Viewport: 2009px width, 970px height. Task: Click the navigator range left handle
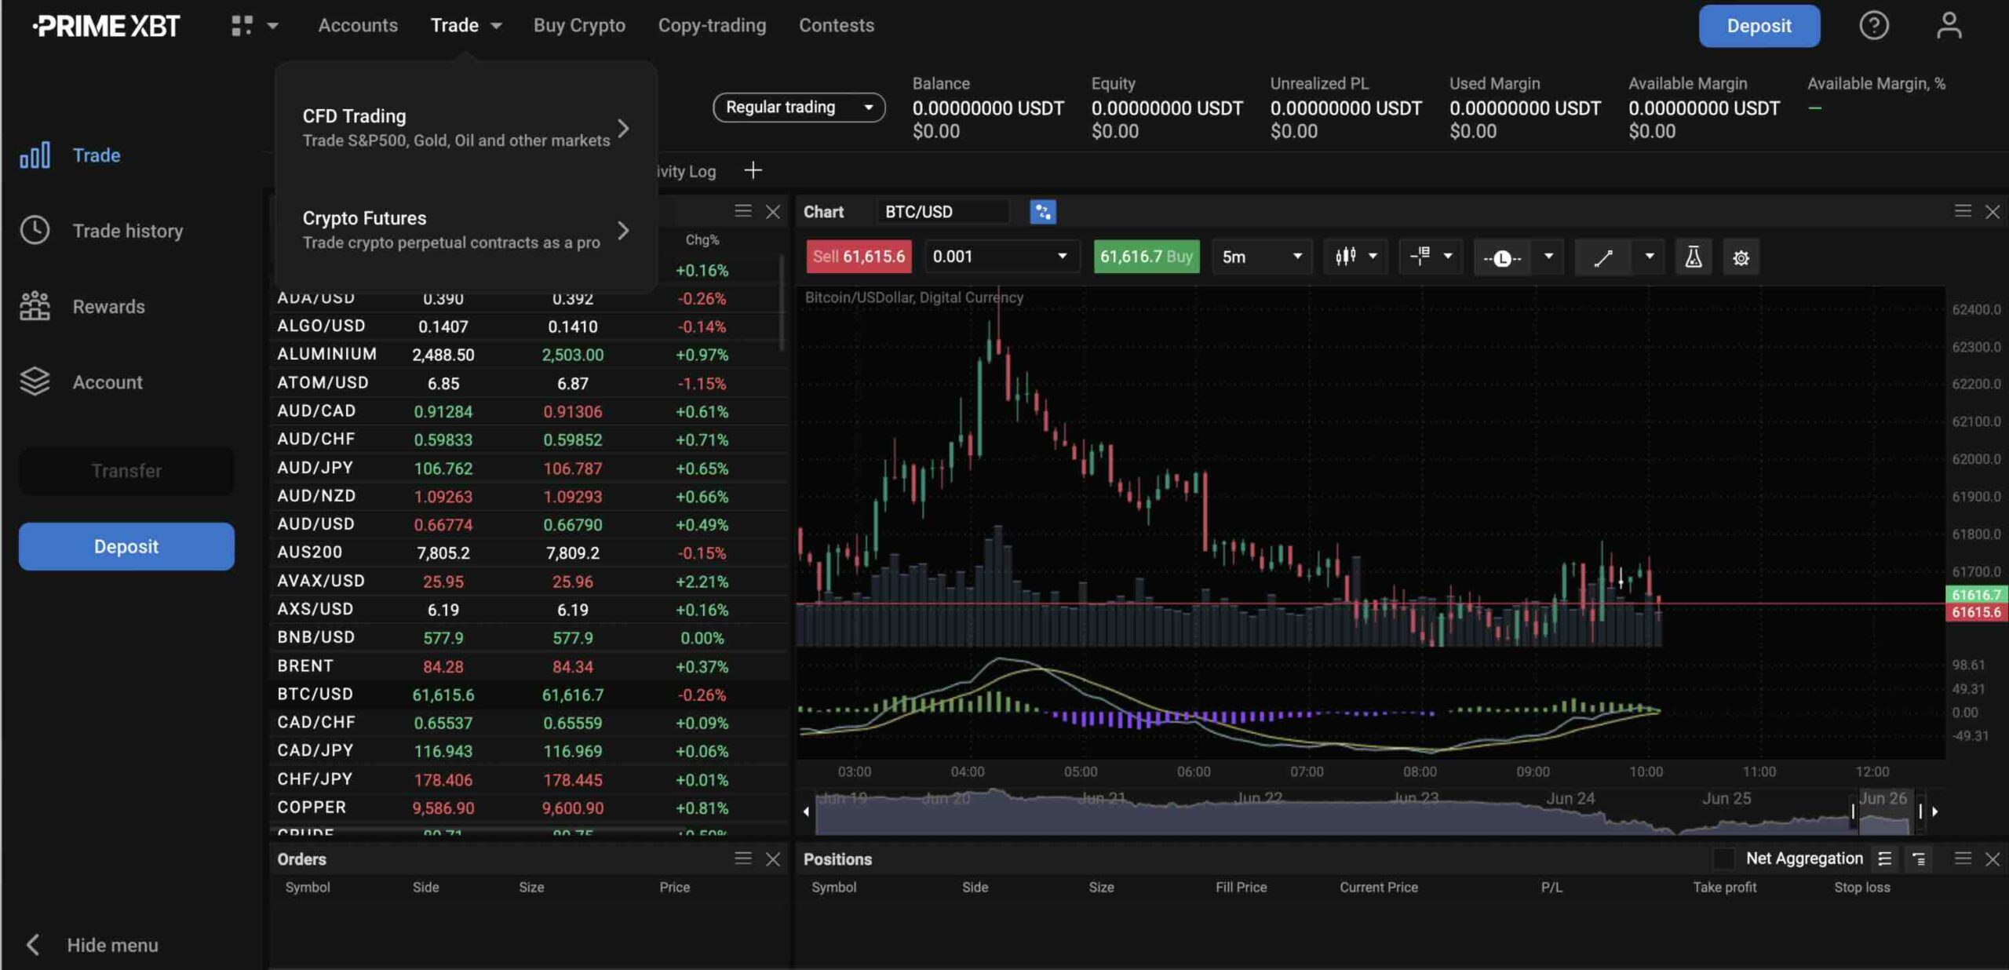[x=1853, y=811]
